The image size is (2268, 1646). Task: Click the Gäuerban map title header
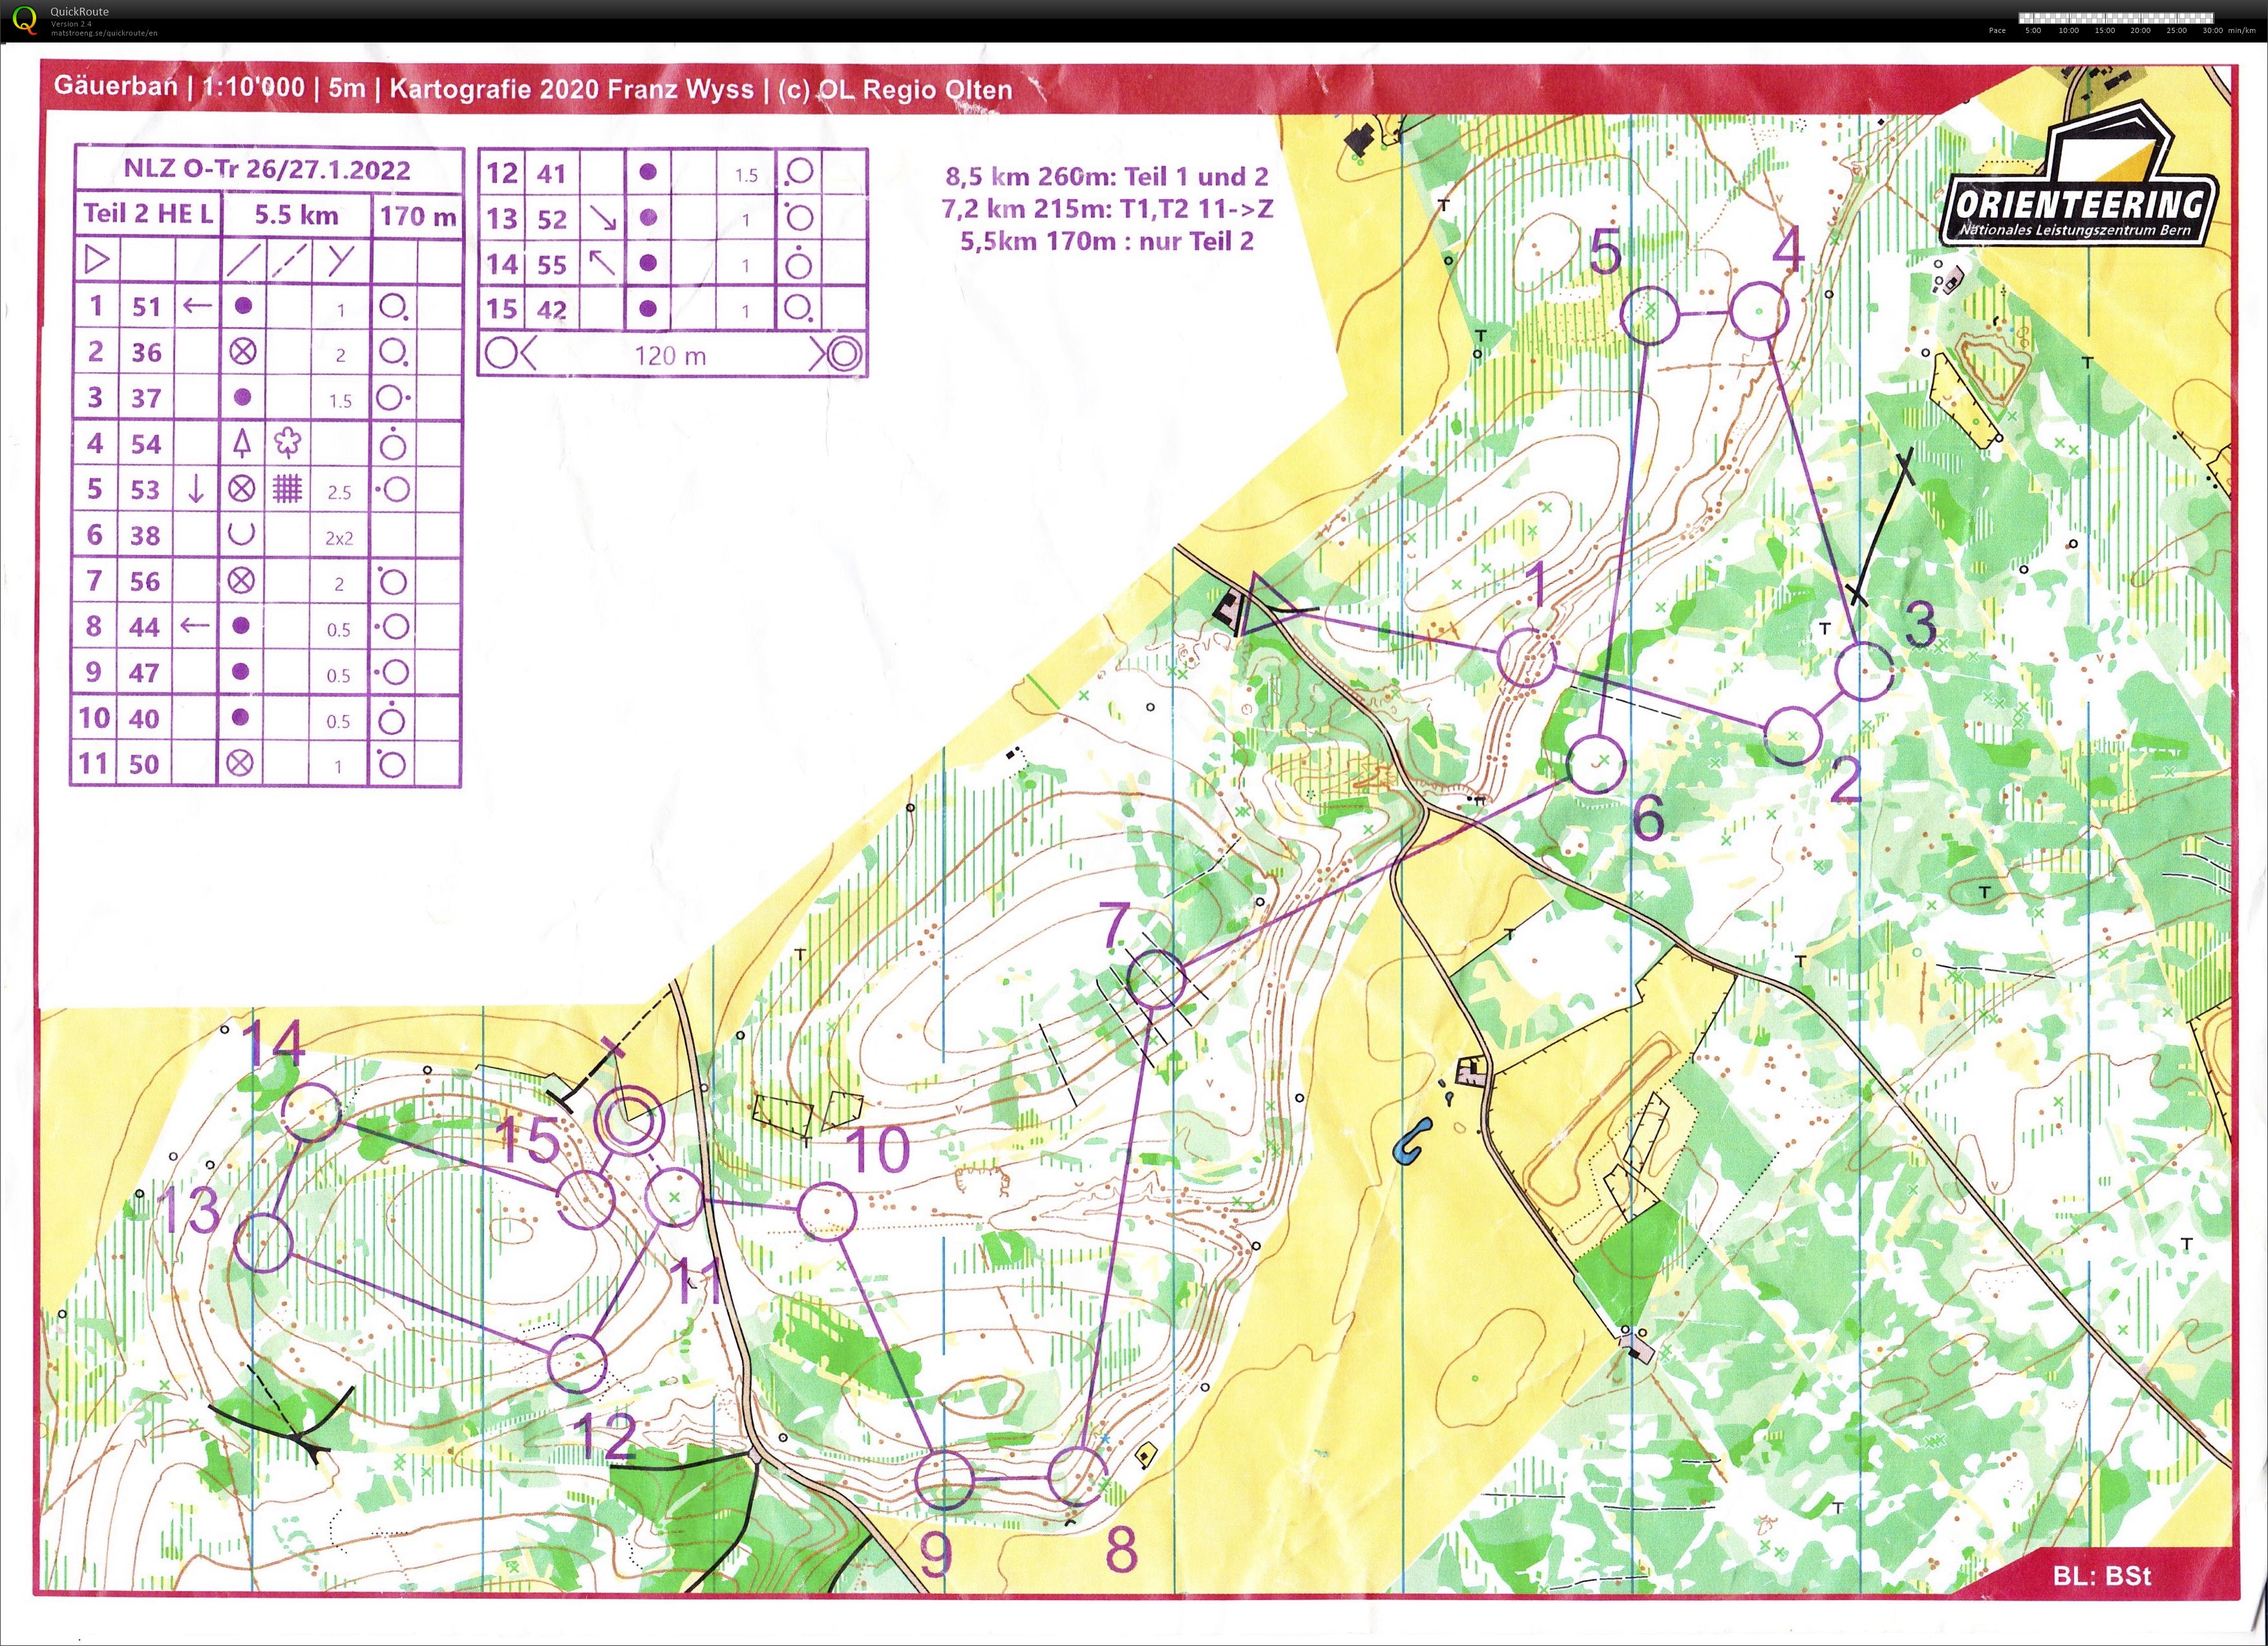click(x=533, y=88)
